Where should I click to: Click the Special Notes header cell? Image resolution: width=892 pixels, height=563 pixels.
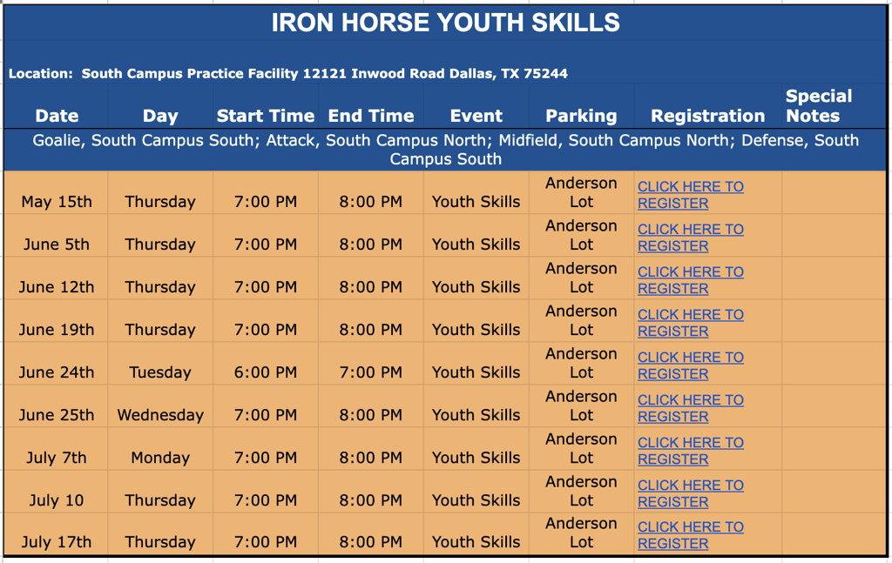click(818, 106)
